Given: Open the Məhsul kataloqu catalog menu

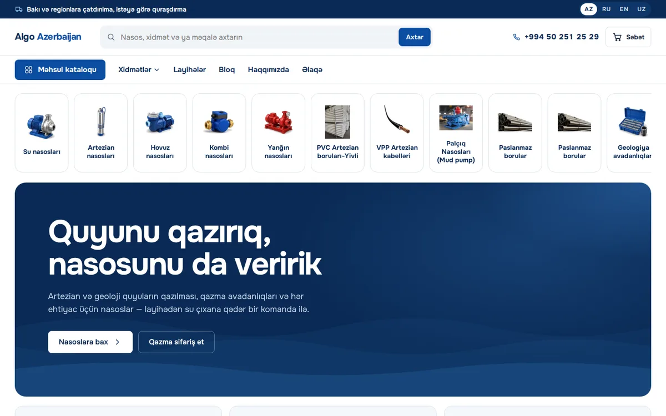Looking at the screenshot, I should [60, 70].
